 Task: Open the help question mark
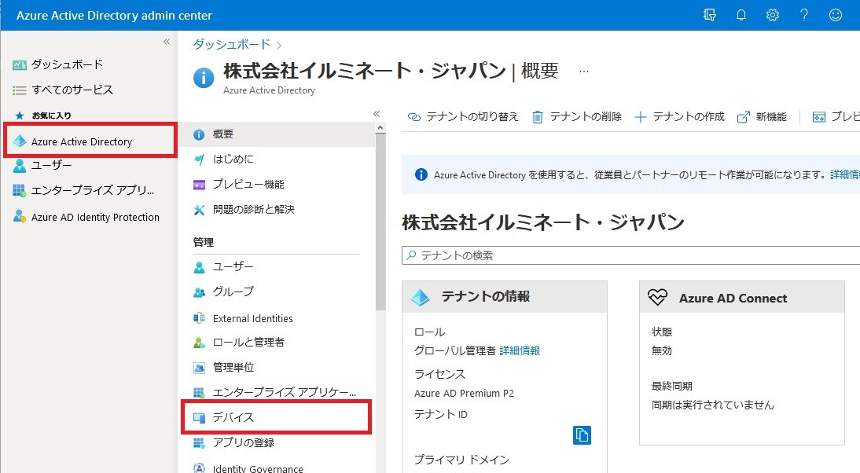click(x=804, y=16)
